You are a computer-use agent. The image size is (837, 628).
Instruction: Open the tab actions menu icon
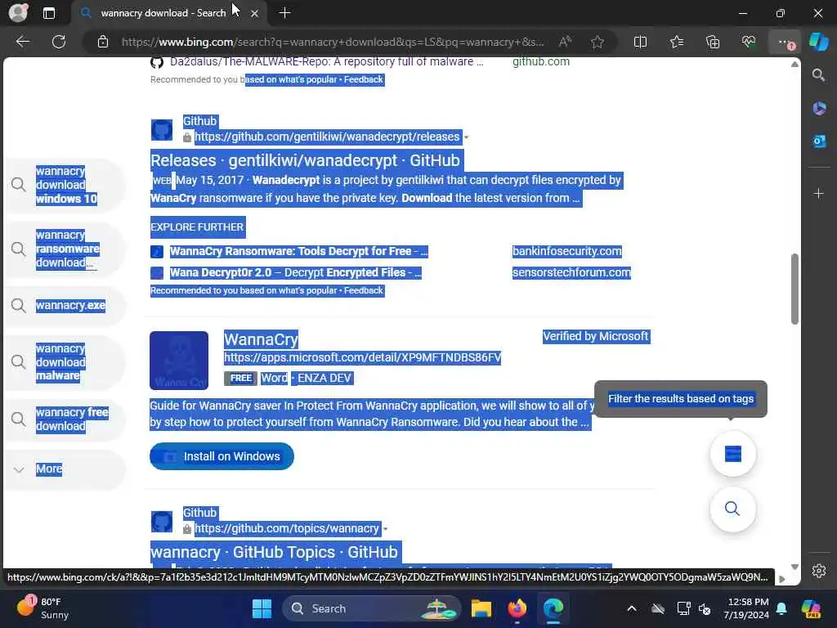tap(48, 13)
